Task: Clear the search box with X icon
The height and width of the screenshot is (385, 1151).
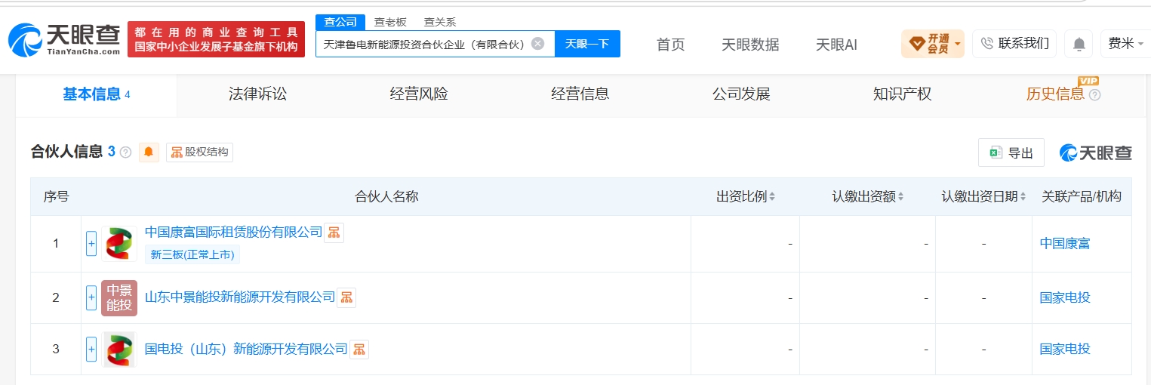Action: tap(537, 44)
